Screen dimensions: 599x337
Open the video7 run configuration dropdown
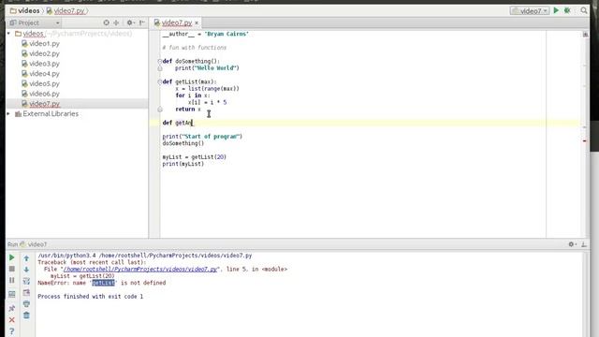coord(530,10)
